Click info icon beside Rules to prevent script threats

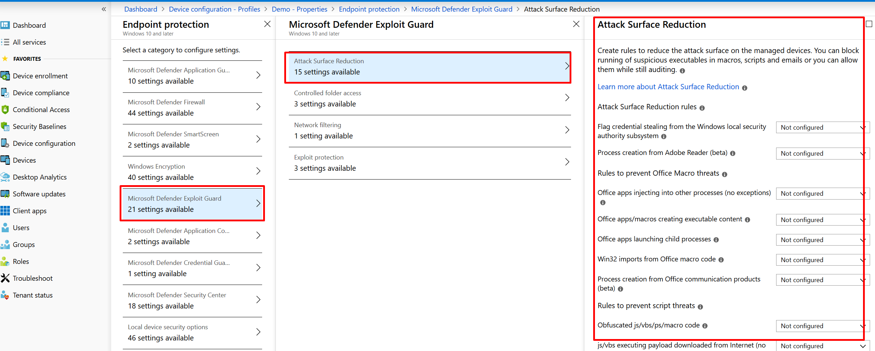tap(700, 307)
